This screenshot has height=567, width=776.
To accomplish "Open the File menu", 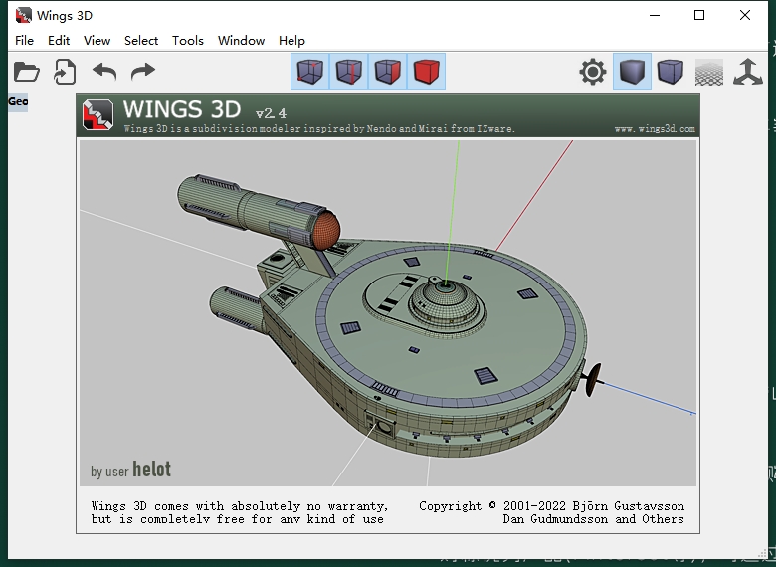I will coord(24,41).
